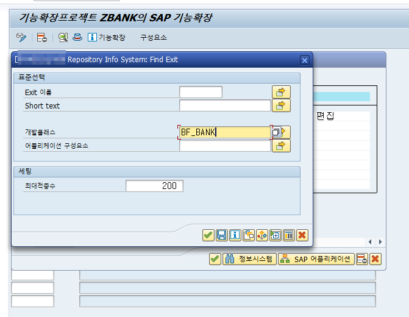
Task: Open the value help for 개발클래스 field
Action: pyautogui.click(x=276, y=132)
